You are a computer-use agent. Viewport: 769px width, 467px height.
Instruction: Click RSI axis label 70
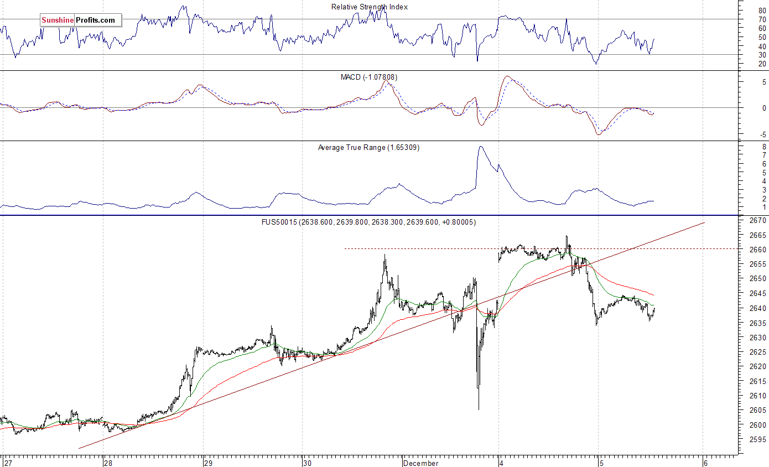click(763, 19)
